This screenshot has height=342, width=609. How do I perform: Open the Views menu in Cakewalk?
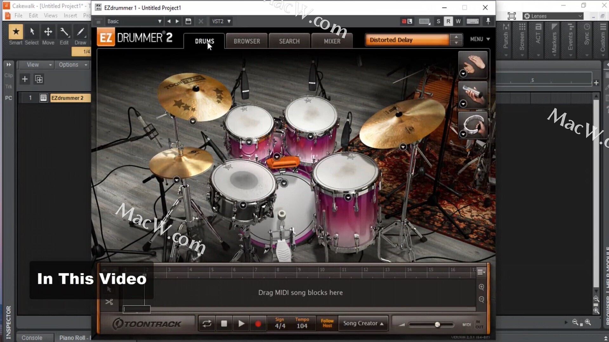click(x=51, y=16)
